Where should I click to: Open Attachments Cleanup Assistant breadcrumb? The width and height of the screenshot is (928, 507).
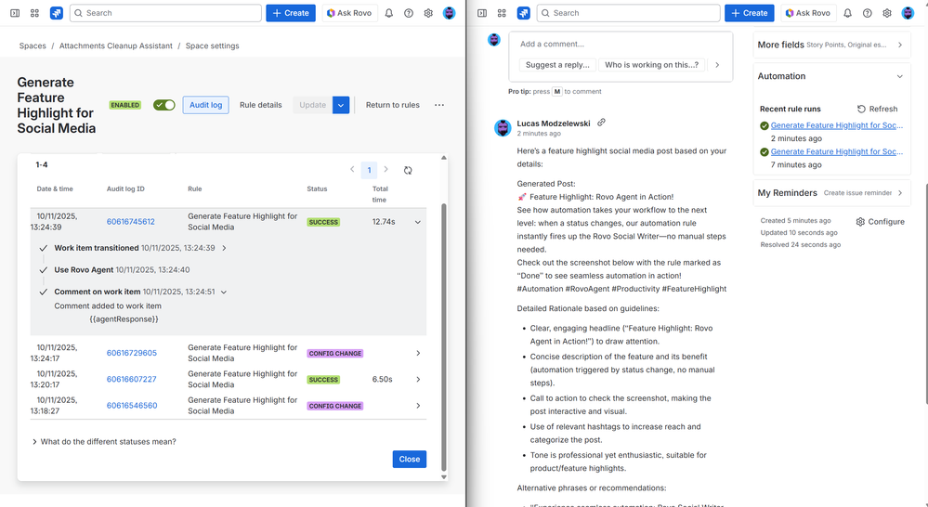[x=116, y=45]
